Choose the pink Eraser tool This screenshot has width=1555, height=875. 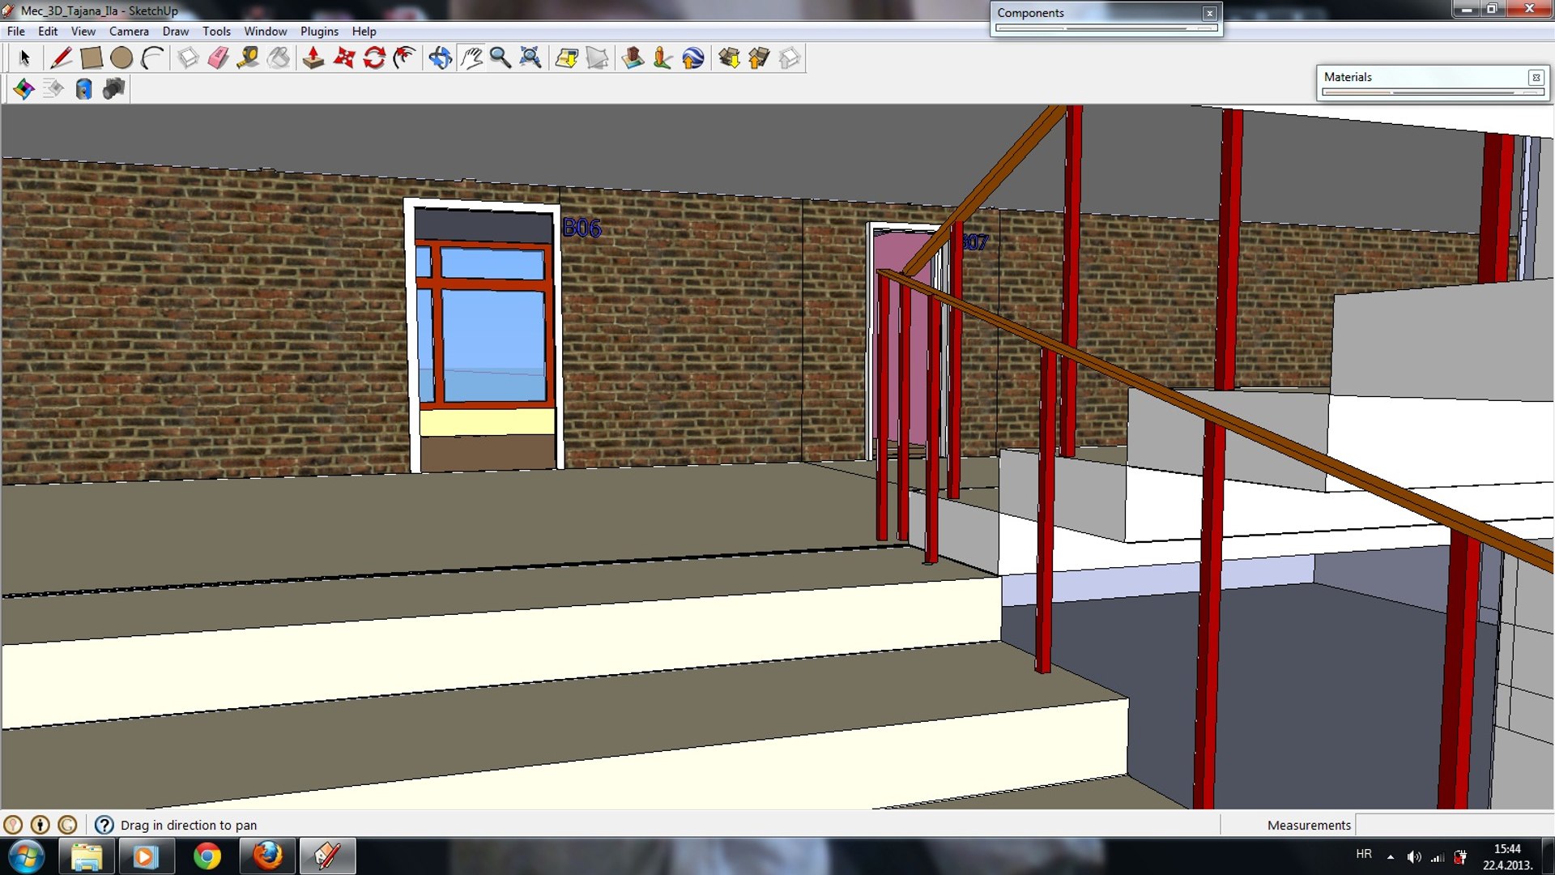pos(218,58)
